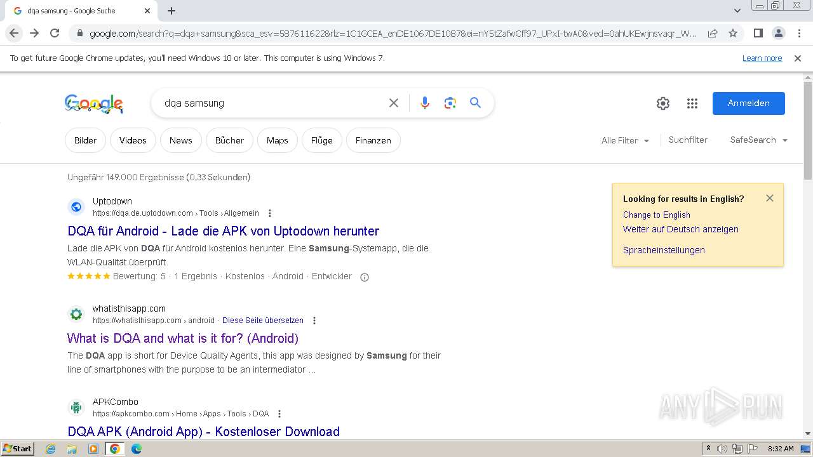Open more options for Uptodown result
Screen dimensions: 813x457
click(x=270, y=213)
